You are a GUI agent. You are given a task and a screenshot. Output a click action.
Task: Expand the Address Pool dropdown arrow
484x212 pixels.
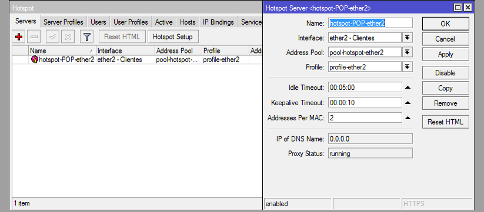pyautogui.click(x=408, y=52)
